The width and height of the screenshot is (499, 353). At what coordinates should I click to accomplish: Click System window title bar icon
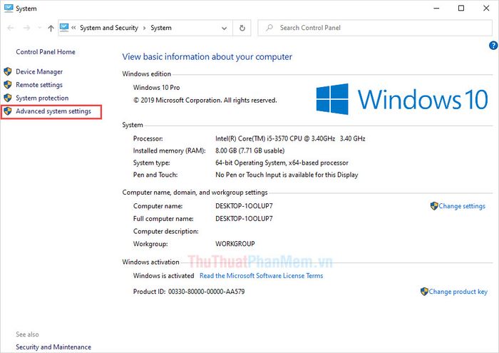click(x=9, y=8)
